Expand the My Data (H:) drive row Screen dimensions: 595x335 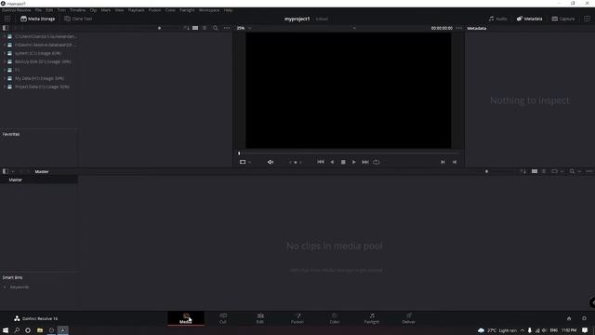tap(5, 78)
